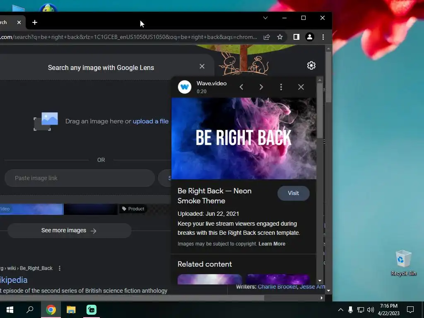Open Google quick settings gear

coord(311,65)
